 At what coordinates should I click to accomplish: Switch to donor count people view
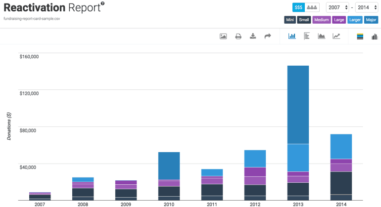312,7
